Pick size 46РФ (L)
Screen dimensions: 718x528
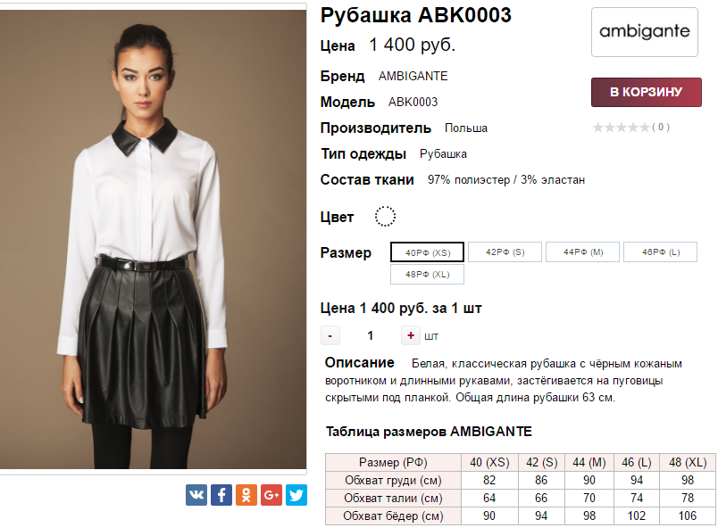click(661, 252)
